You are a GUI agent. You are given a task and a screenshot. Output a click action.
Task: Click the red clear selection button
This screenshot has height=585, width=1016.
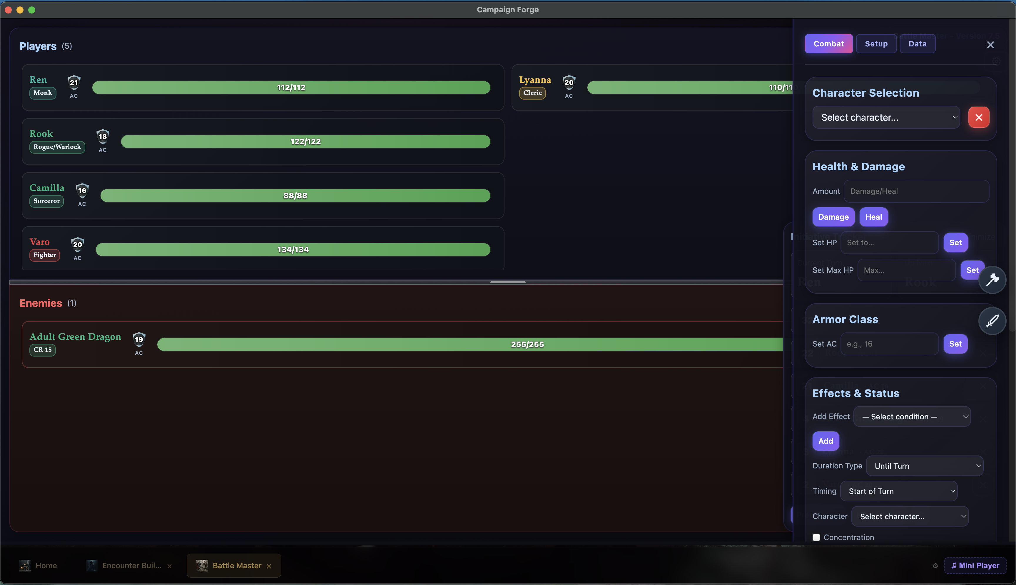[x=979, y=117]
